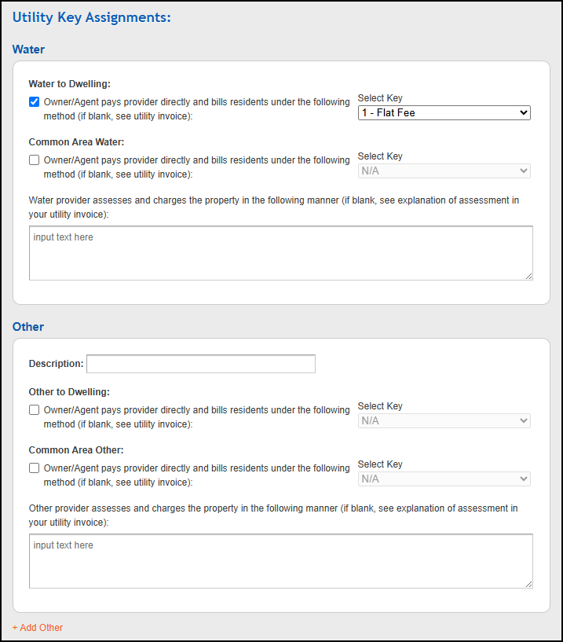Focus the Other provider assessment text area
This screenshot has height=642, width=563.
pyautogui.click(x=281, y=561)
